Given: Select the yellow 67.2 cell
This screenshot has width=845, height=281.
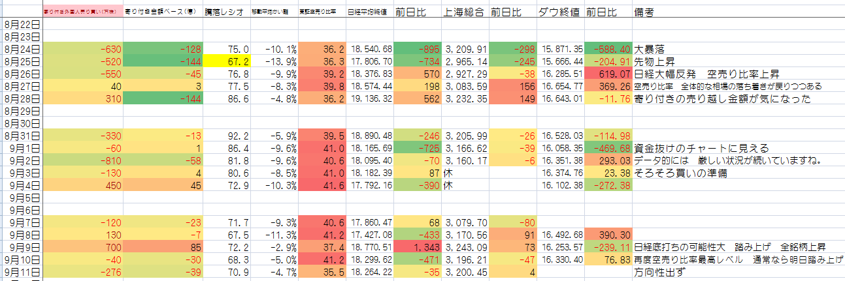Looking at the screenshot, I should click(x=225, y=61).
